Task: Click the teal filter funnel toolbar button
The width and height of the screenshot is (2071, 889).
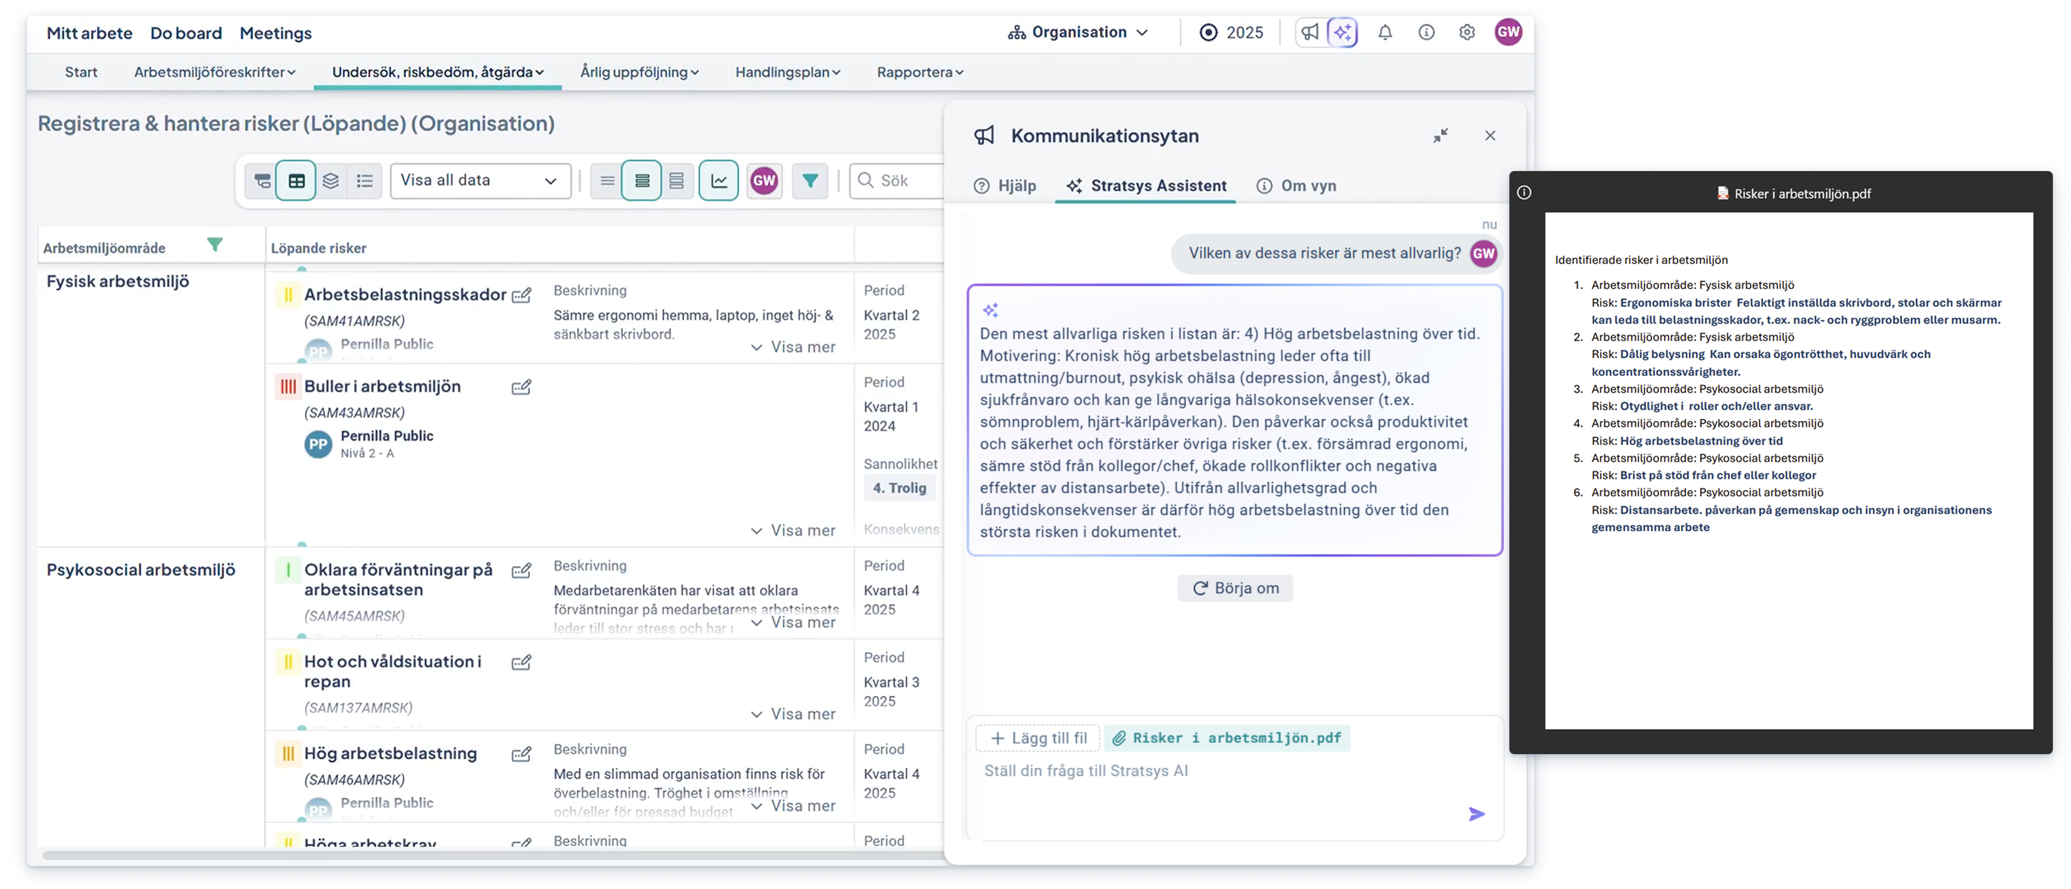Action: [x=810, y=180]
